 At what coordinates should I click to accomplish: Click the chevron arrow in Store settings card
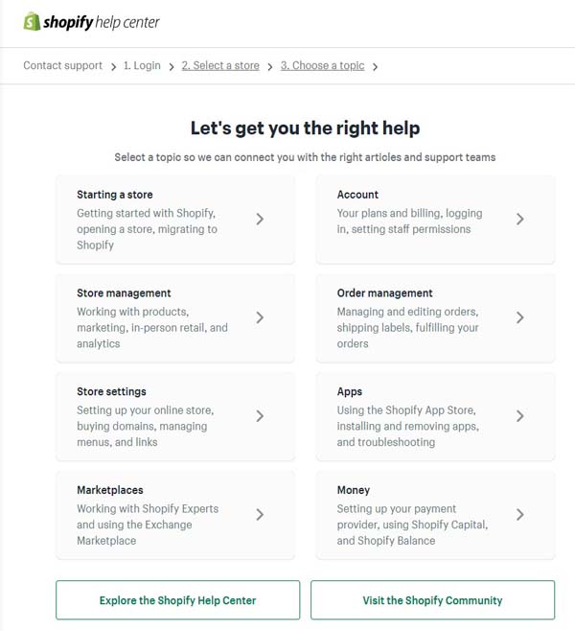(260, 415)
